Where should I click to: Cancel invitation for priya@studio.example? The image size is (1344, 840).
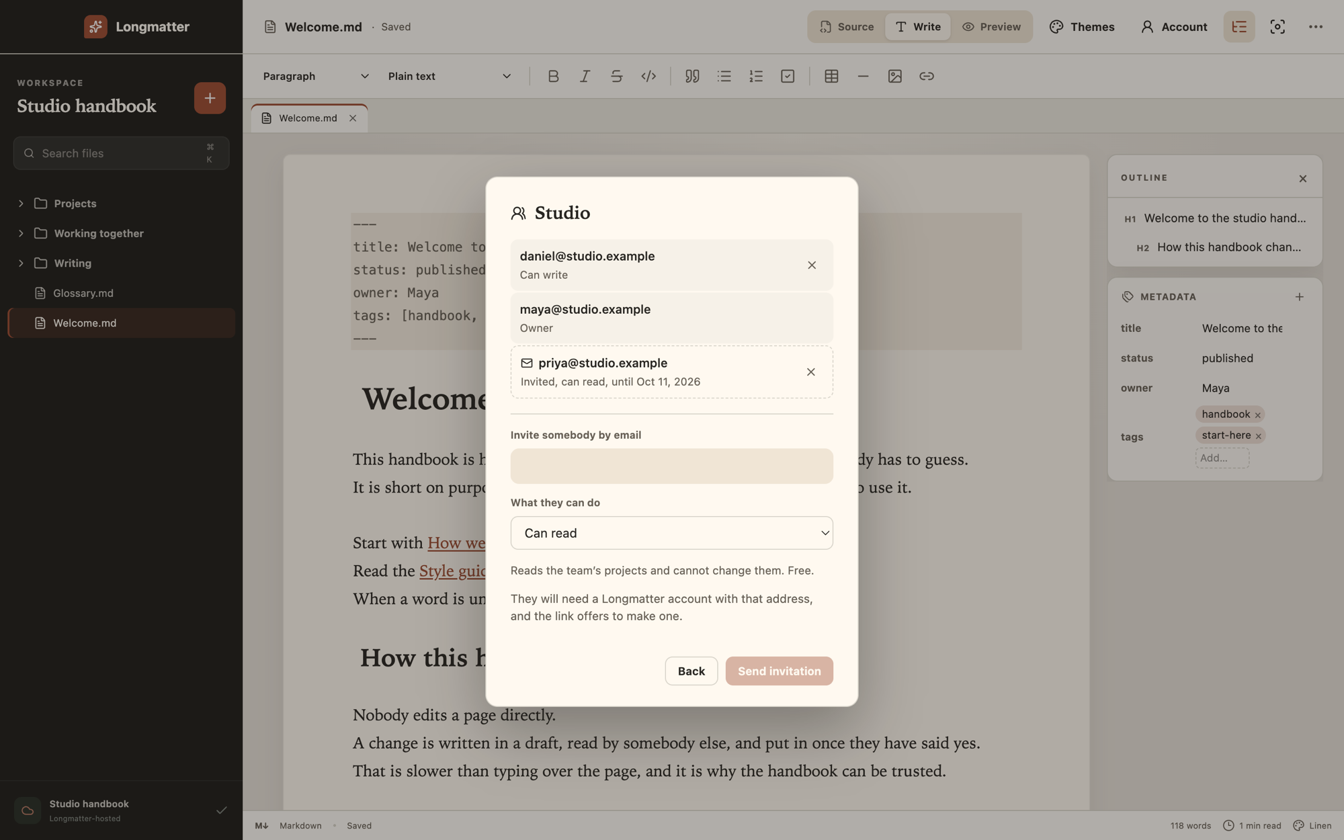pos(811,372)
